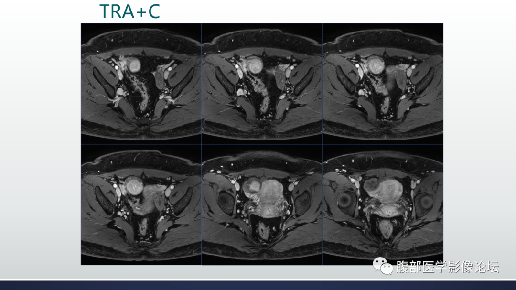Select the bottom-left MRI slice

[141, 204]
